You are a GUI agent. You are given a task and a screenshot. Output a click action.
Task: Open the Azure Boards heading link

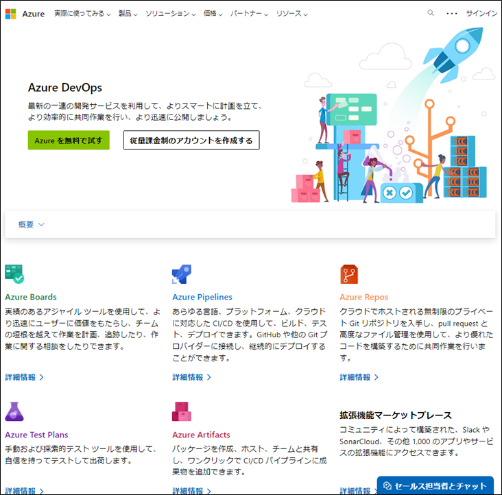coord(31,297)
